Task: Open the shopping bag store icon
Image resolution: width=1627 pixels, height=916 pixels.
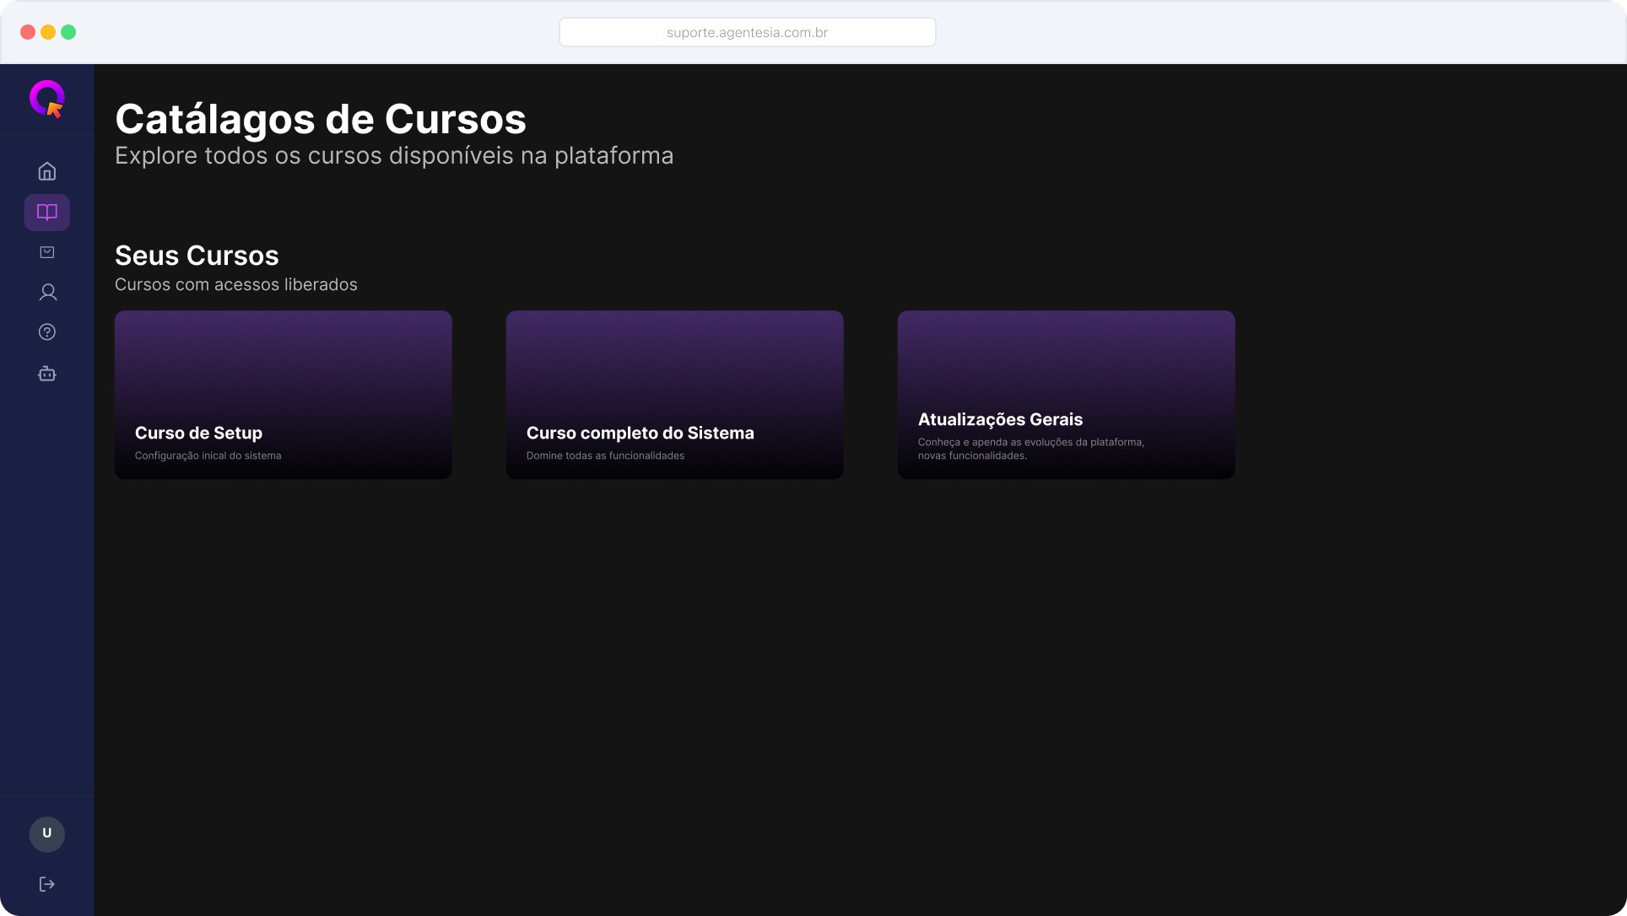Action: coord(47,252)
